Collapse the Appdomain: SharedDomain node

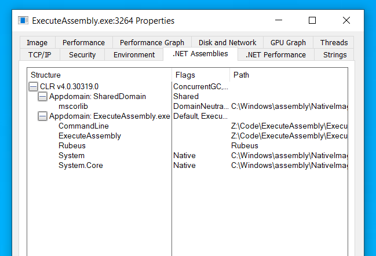42,96
